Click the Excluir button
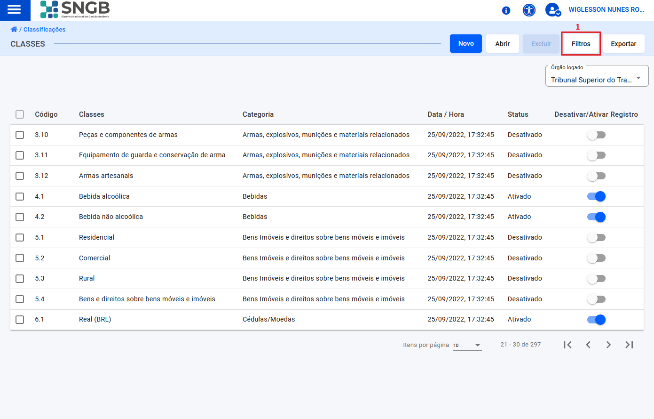 [541, 44]
